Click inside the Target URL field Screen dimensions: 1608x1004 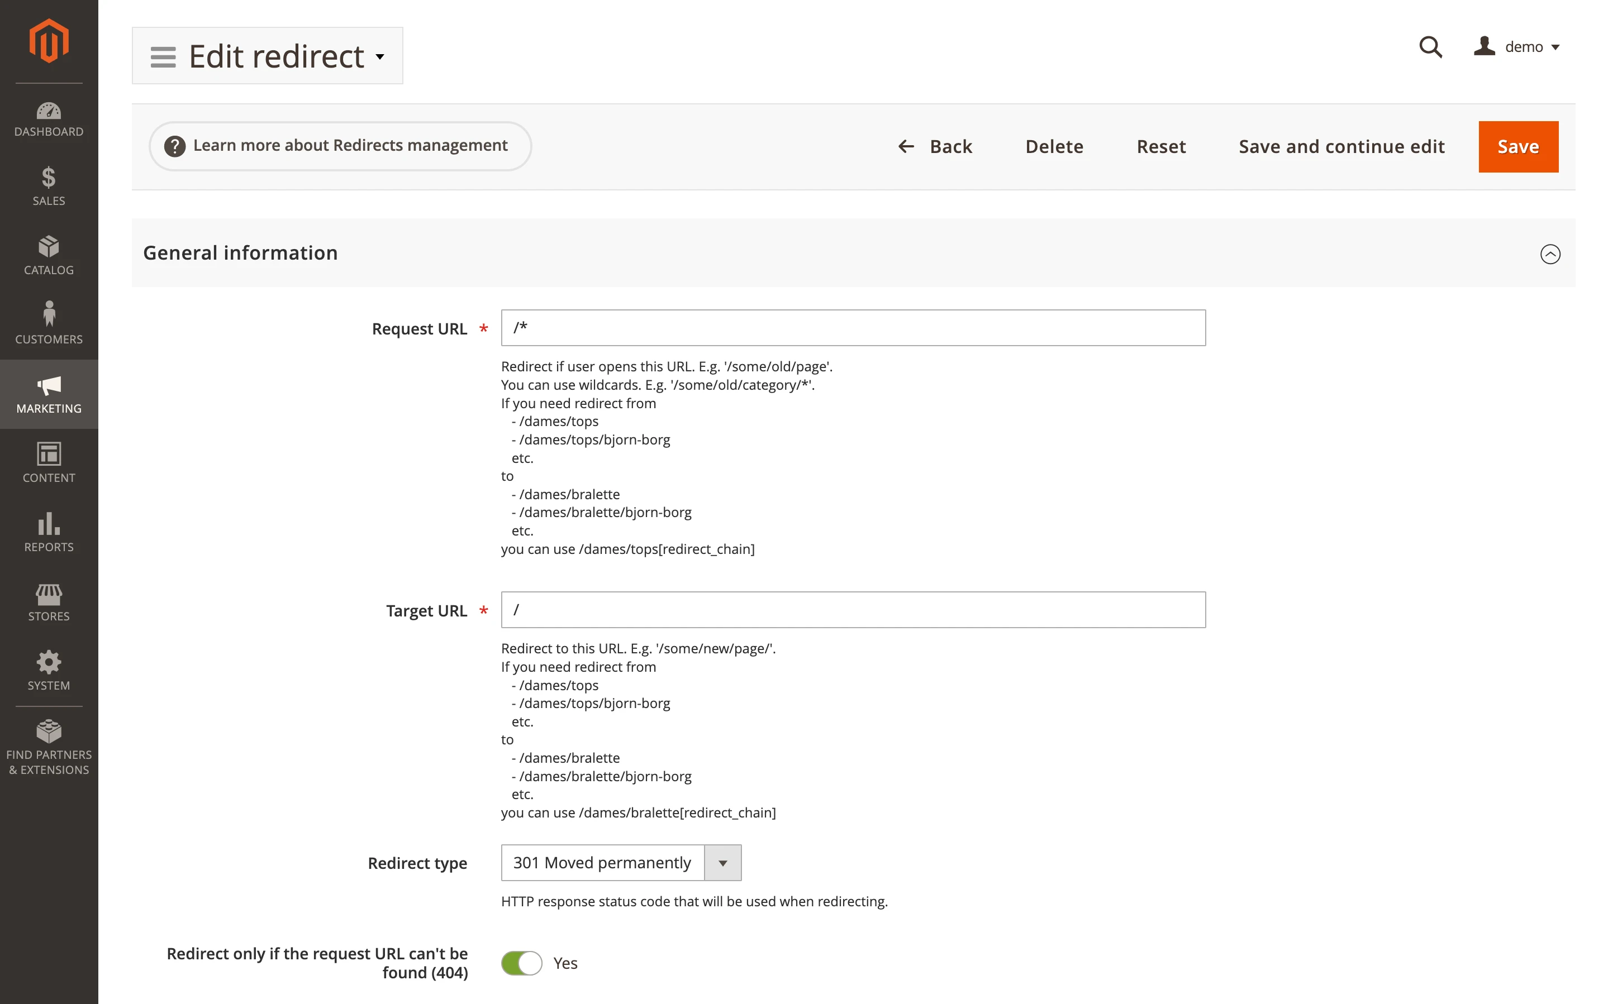click(x=853, y=610)
